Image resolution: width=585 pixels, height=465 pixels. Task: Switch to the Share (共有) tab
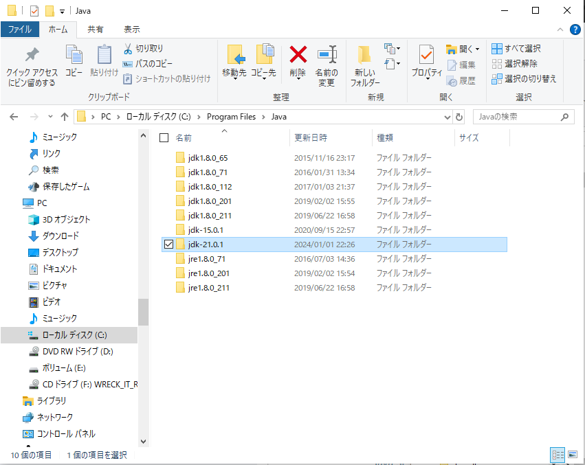pos(95,30)
